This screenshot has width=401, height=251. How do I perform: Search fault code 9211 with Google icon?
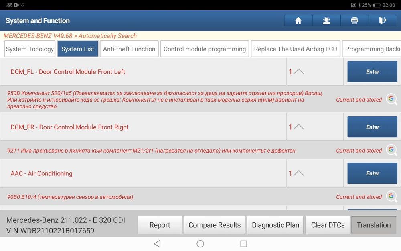pyautogui.click(x=392, y=150)
